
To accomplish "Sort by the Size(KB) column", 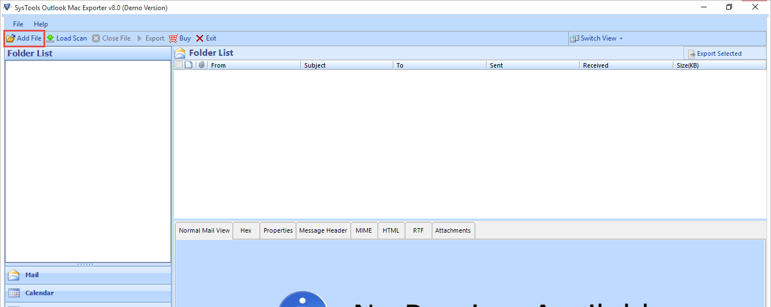I will click(720, 65).
